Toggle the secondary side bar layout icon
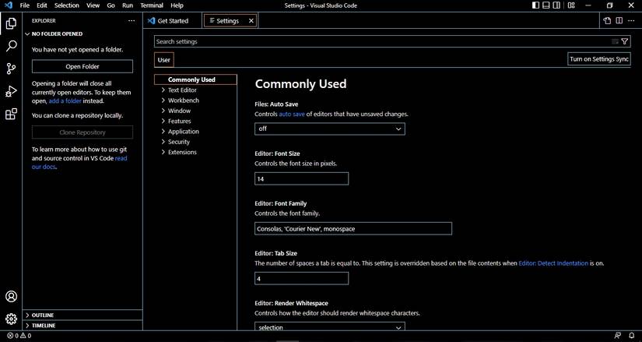642x342 pixels. [558, 5]
